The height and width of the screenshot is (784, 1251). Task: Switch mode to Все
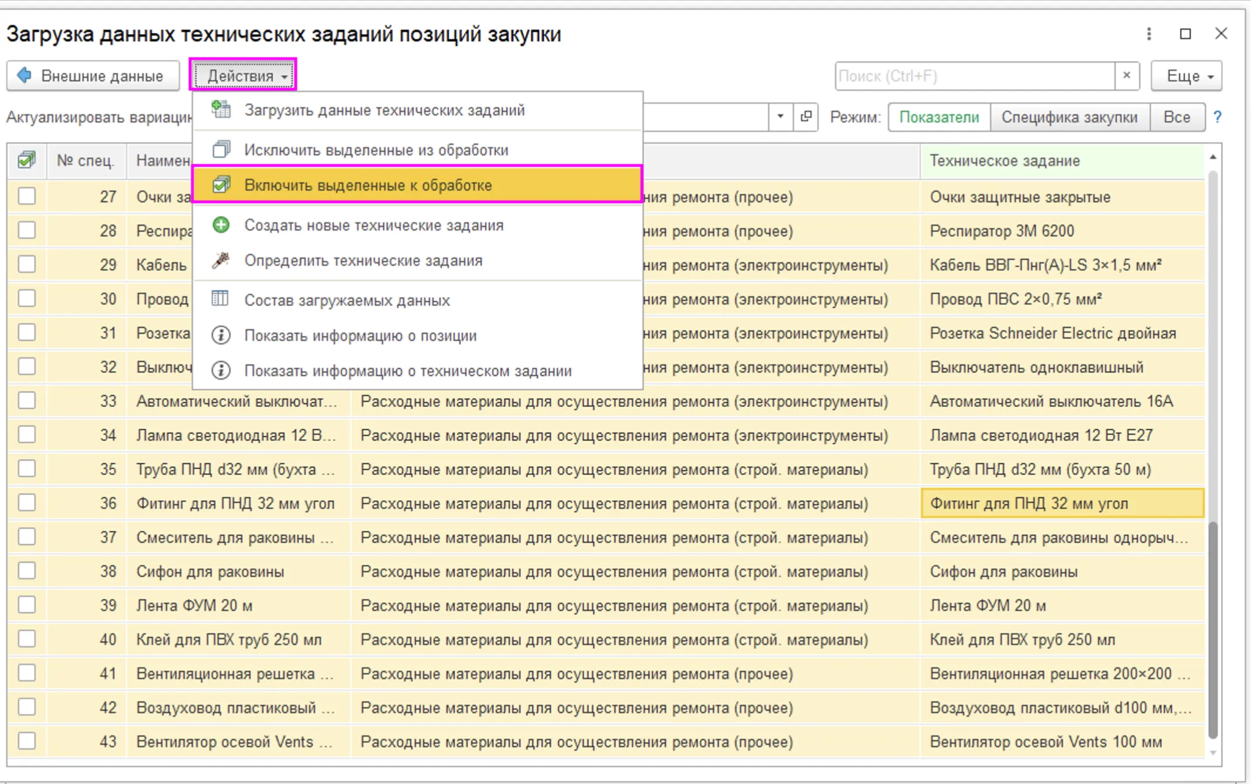tap(1177, 117)
